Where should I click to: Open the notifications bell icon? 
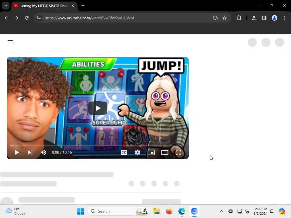272,211
